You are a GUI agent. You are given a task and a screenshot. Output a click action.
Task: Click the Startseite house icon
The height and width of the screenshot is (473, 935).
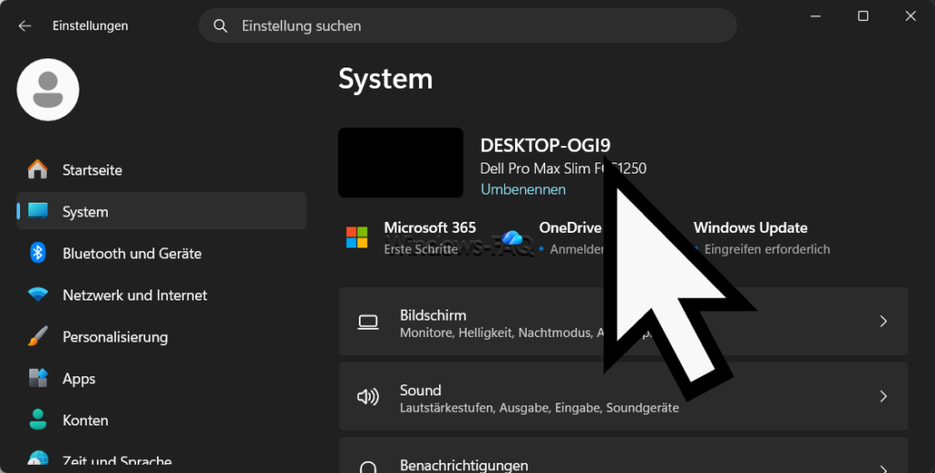point(37,170)
